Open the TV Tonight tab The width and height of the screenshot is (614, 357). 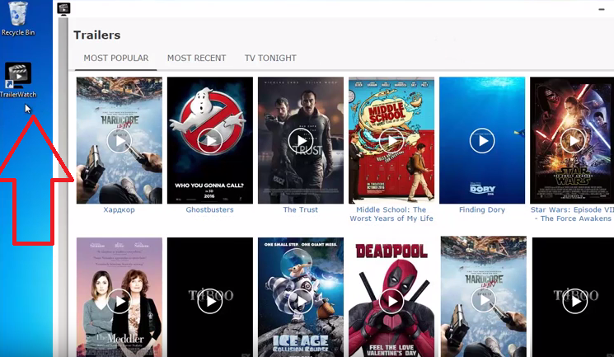tap(270, 59)
